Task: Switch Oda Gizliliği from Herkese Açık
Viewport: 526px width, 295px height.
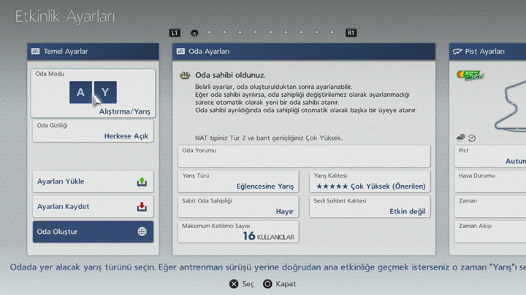Action: [93, 131]
